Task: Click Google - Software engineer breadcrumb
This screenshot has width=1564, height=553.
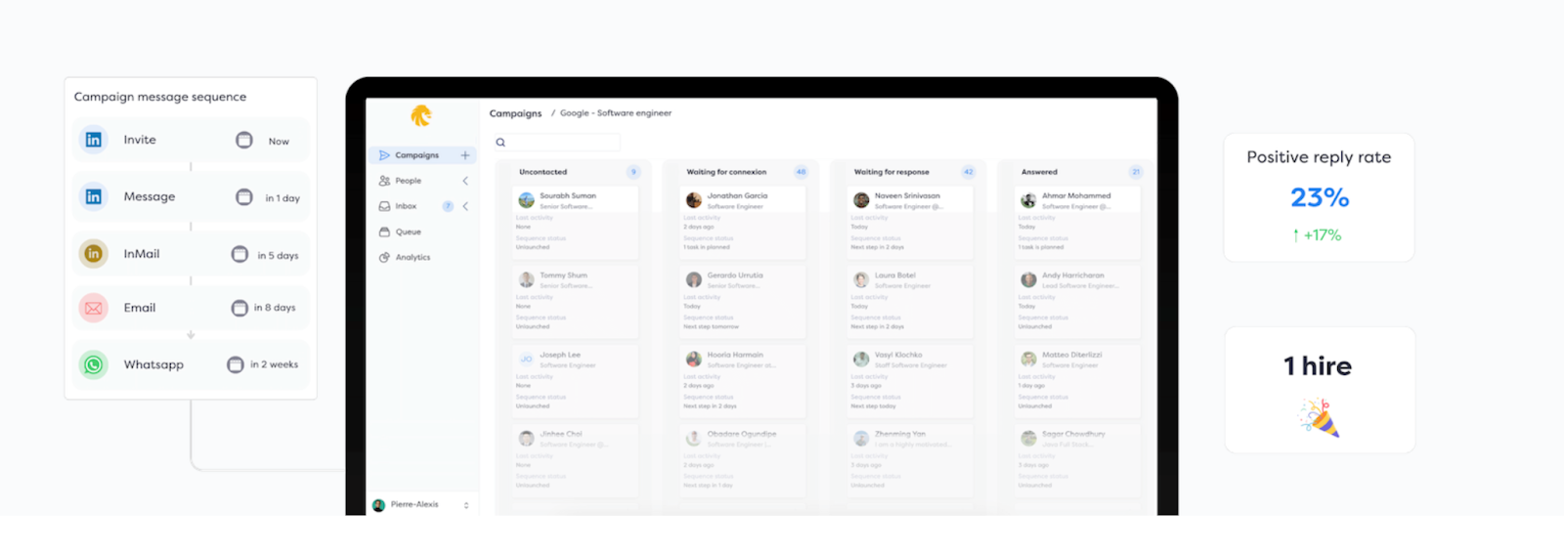Action: pyautogui.click(x=616, y=113)
